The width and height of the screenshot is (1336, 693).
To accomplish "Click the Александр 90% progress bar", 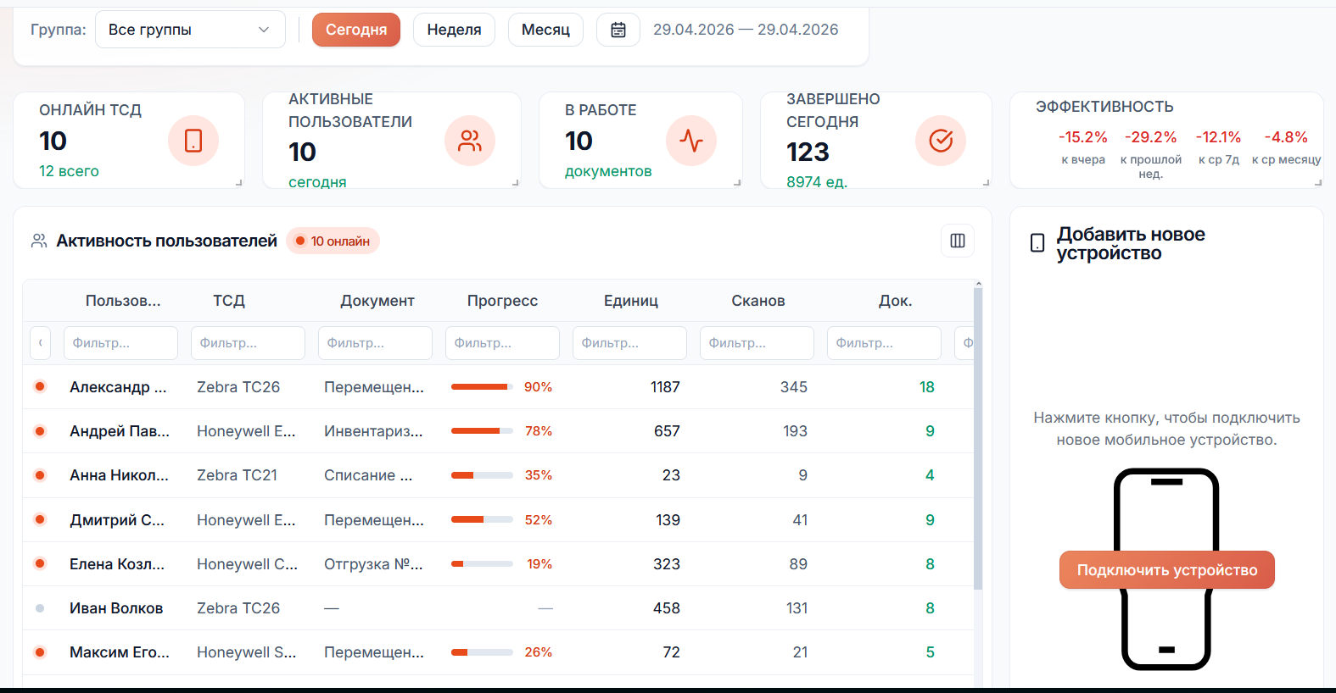I will tap(482, 387).
